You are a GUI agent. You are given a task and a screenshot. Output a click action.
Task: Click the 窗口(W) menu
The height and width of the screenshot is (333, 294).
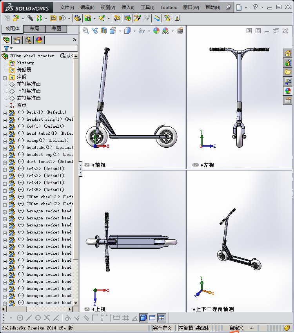pyautogui.click(x=191, y=7)
